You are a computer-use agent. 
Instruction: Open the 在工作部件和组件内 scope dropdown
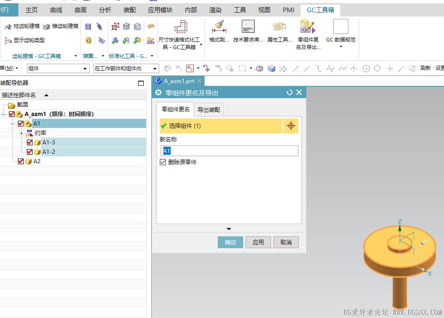coord(126,69)
